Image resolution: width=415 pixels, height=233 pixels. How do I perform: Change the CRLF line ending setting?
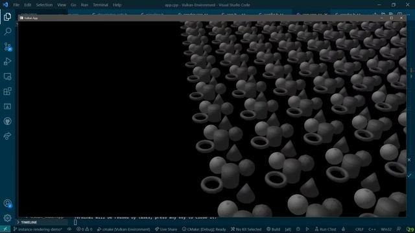click(359, 229)
